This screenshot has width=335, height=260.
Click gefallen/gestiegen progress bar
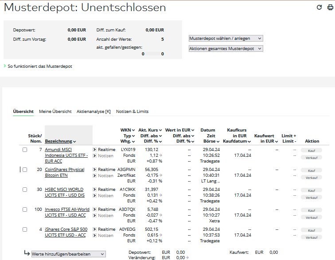(152, 54)
